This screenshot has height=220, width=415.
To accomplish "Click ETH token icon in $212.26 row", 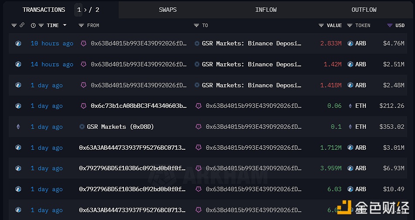I will pyautogui.click(x=350, y=106).
